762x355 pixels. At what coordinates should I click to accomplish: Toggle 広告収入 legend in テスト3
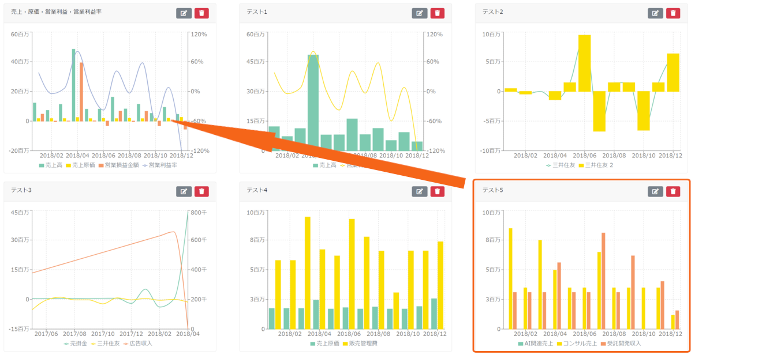(x=140, y=343)
